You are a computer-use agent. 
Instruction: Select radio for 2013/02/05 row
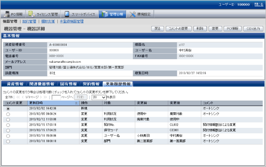pyautogui.click(x=8, y=114)
